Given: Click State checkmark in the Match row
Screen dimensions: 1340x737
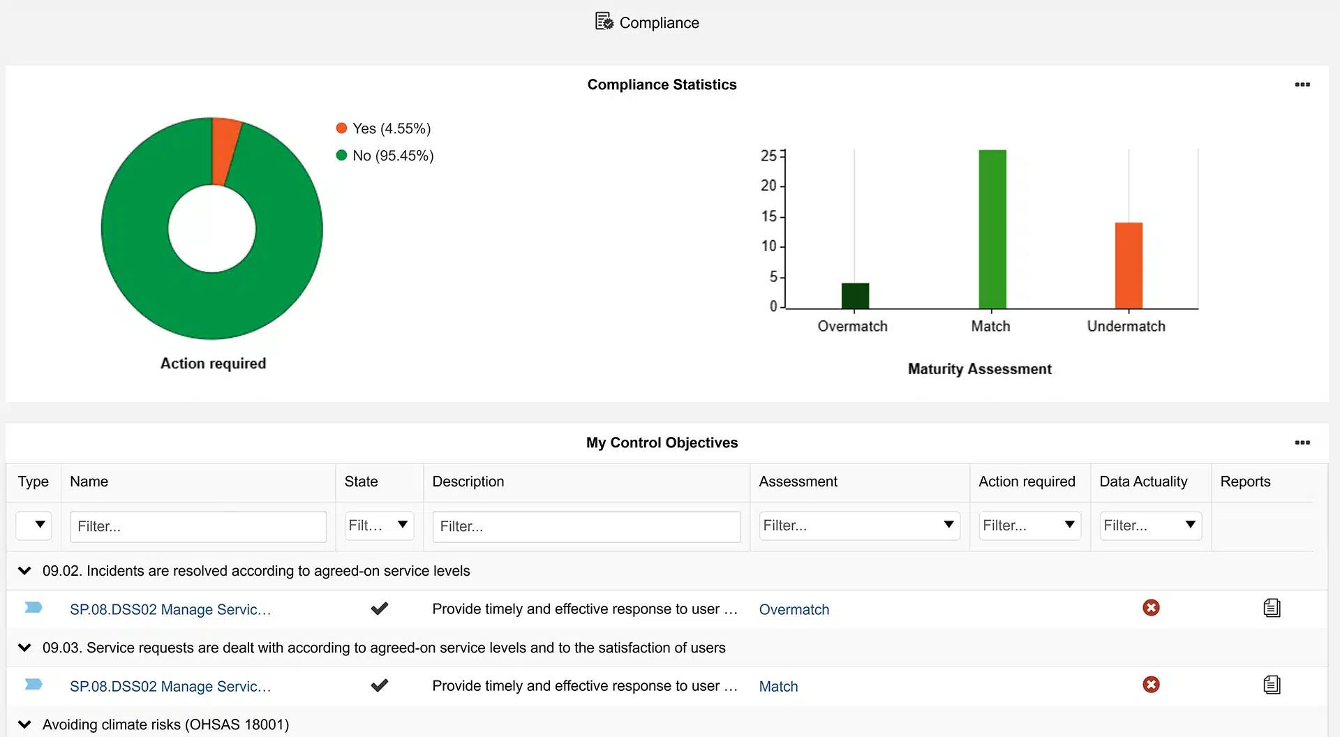Looking at the screenshot, I should pos(379,685).
